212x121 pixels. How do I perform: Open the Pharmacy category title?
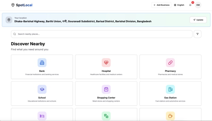coord(170,71)
